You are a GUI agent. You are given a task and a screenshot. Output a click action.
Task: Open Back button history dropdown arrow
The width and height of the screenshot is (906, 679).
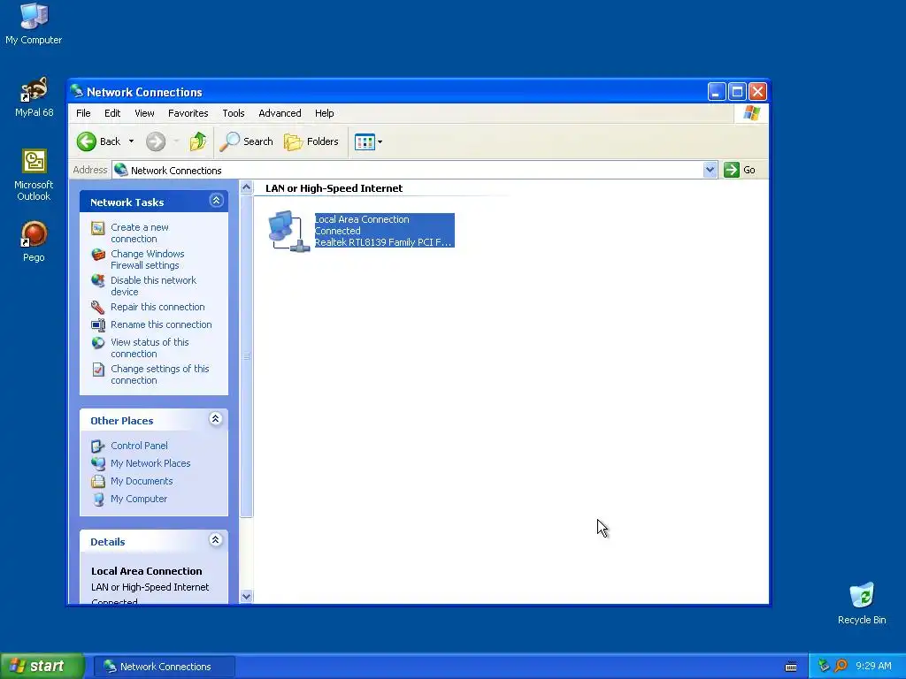pyautogui.click(x=131, y=141)
